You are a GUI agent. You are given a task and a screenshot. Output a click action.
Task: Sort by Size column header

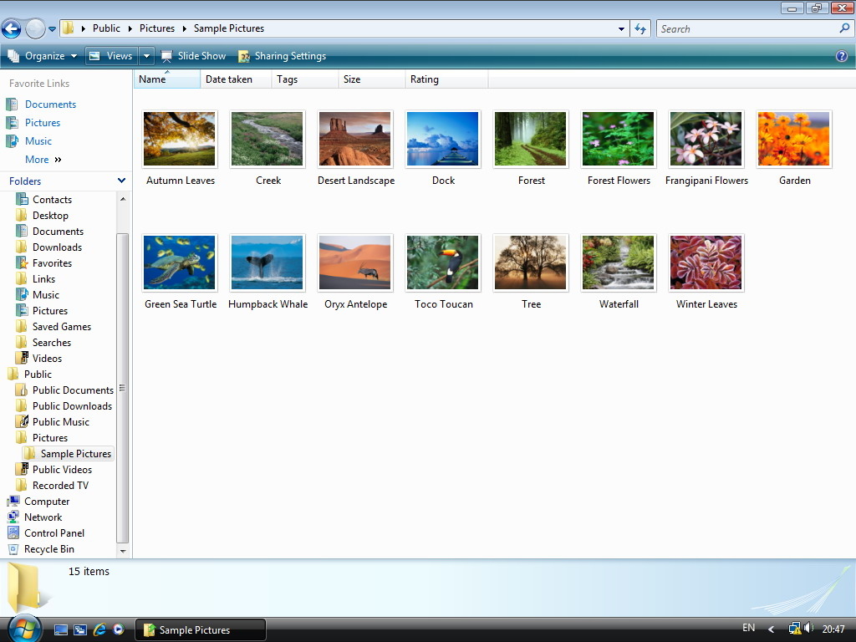tap(372, 79)
